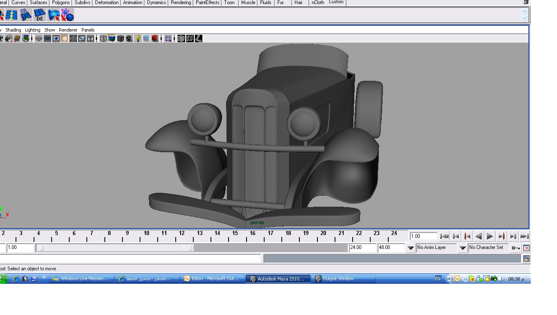Go to start of playback range

coord(444,236)
